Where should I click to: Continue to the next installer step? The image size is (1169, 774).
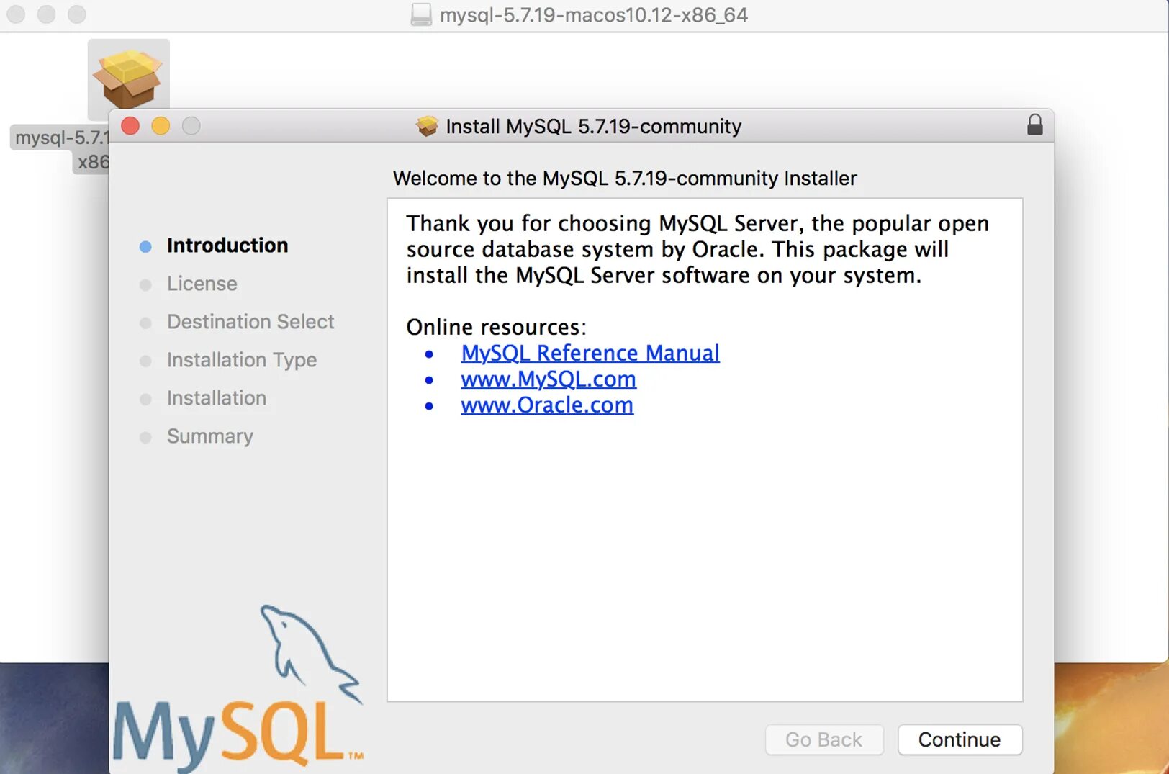[x=960, y=739]
